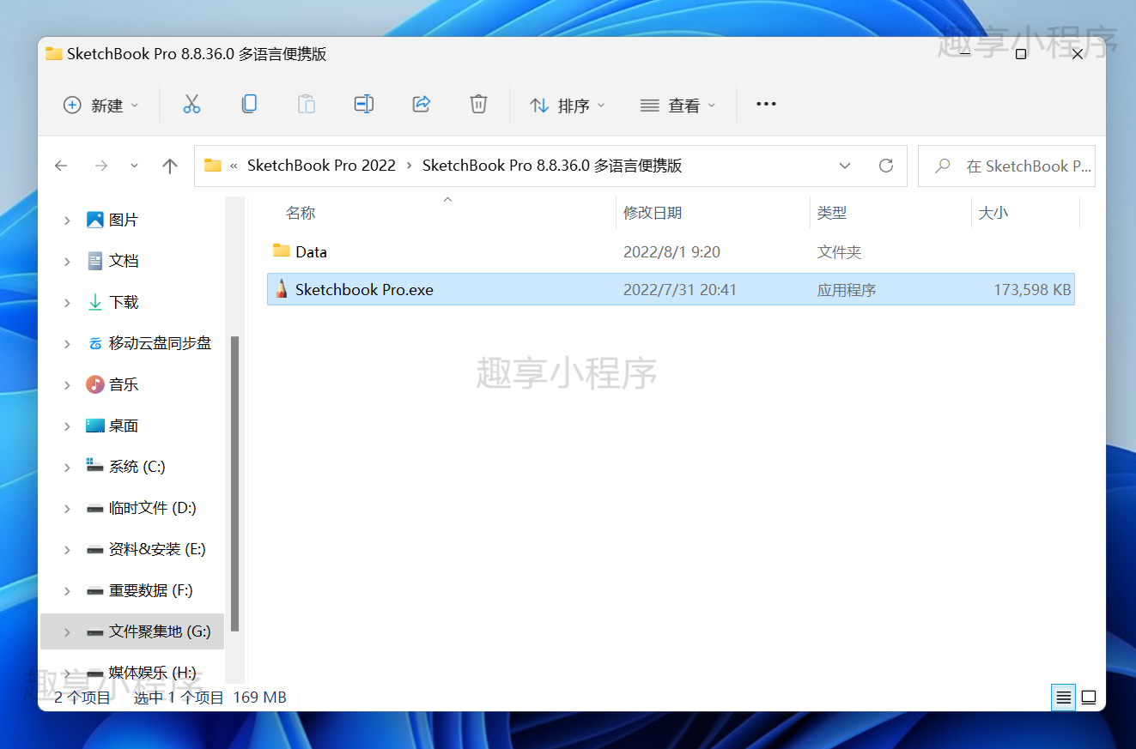The width and height of the screenshot is (1136, 749).
Task: Maximize the Explorer window
Action: (1021, 54)
